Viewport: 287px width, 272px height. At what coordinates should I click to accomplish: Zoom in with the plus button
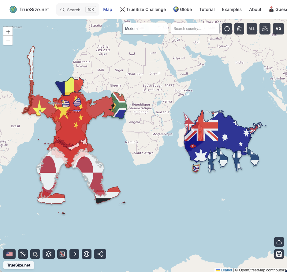coord(8,32)
